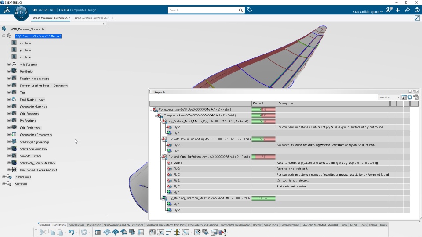
Task: Click the 50% bar of Ply_with_Invalid row
Action: [x=263, y=139]
